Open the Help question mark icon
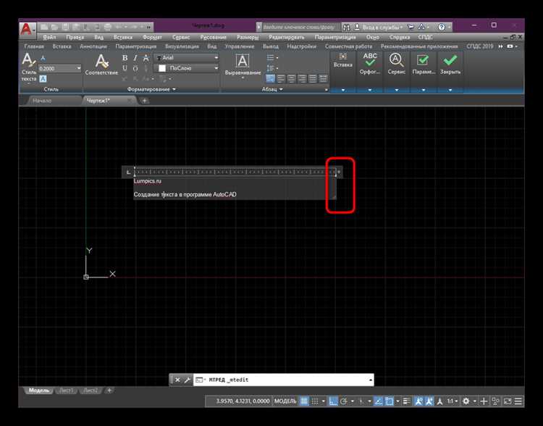The image size is (543, 426). 442,27
